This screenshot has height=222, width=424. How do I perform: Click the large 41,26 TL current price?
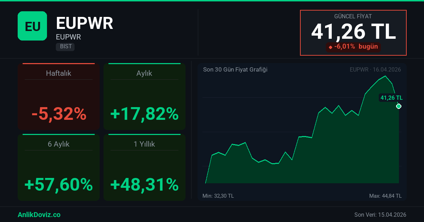[353, 31]
